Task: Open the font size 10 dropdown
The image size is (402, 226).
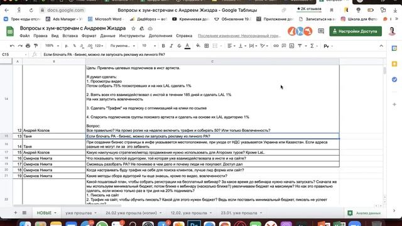Action: (x=149, y=46)
